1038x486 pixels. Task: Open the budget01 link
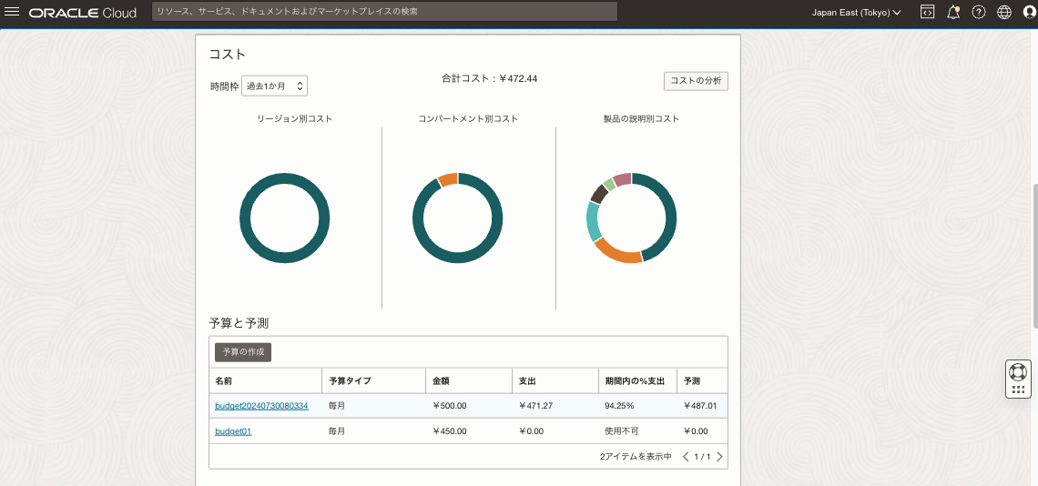coord(233,431)
